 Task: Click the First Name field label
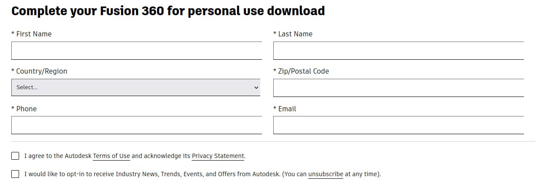[33, 34]
